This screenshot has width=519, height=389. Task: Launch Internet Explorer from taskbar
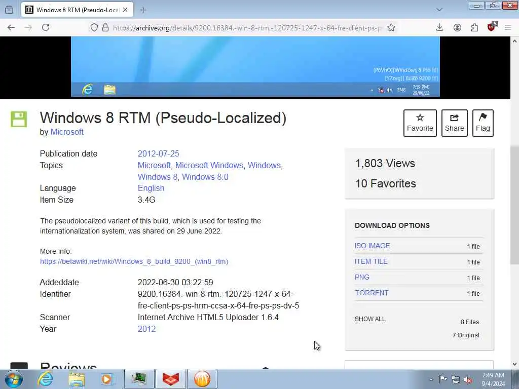tap(45, 379)
